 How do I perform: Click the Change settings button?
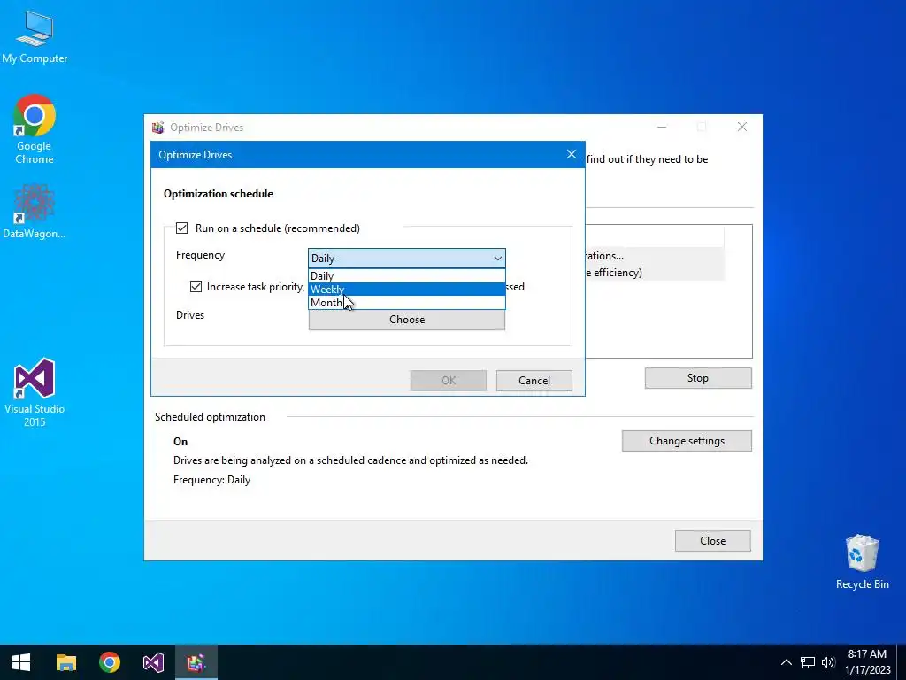[x=687, y=441]
